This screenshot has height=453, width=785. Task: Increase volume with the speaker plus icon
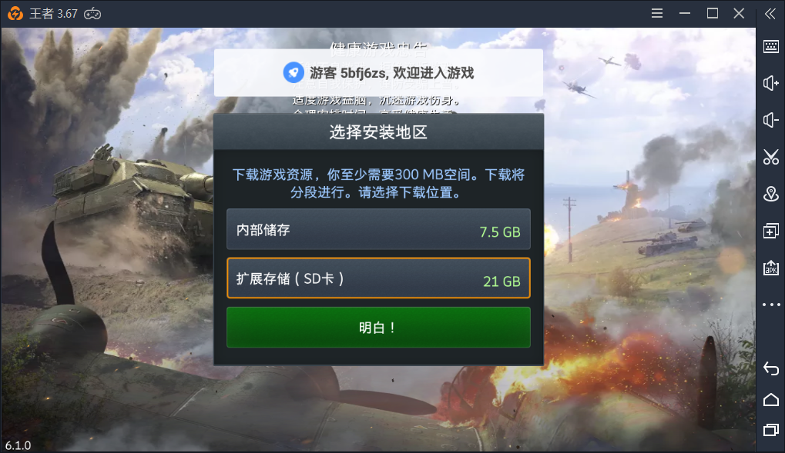coord(771,83)
